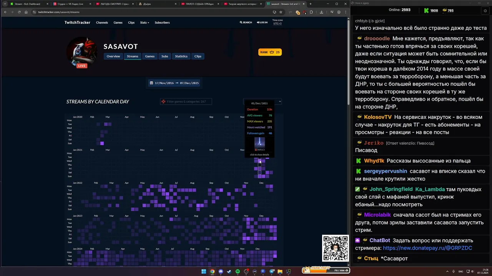The image size is (492, 276).
Task: Click the Dota 2 game thumbnail in the tooltip
Action: click(259, 145)
